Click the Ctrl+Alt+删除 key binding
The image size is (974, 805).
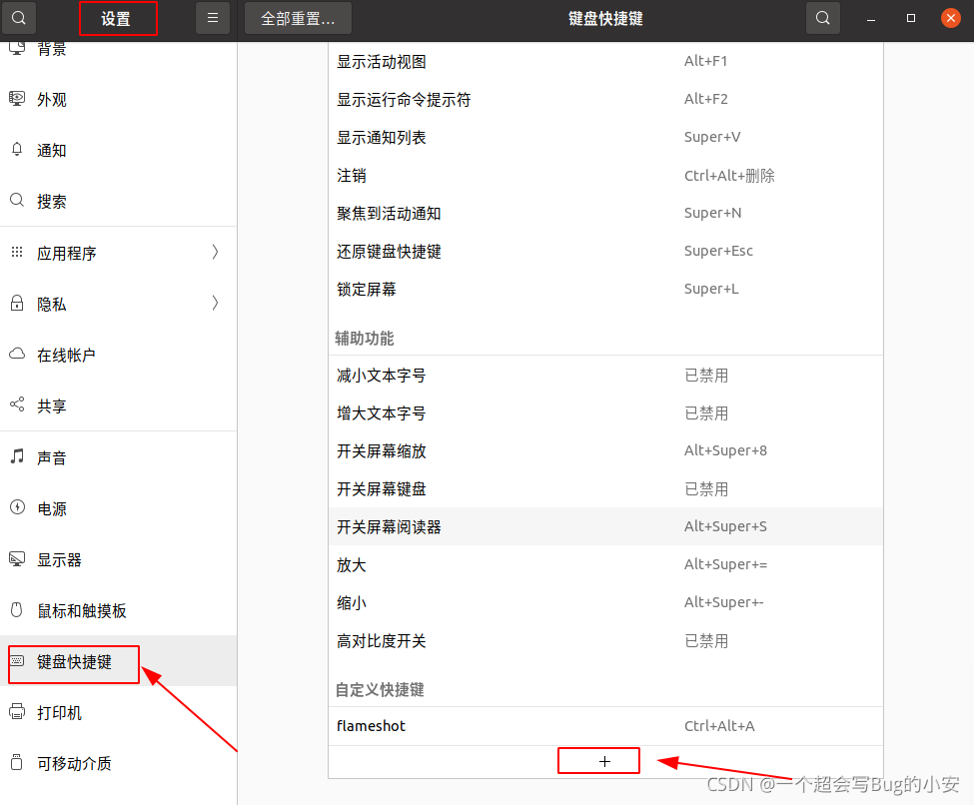click(729, 176)
